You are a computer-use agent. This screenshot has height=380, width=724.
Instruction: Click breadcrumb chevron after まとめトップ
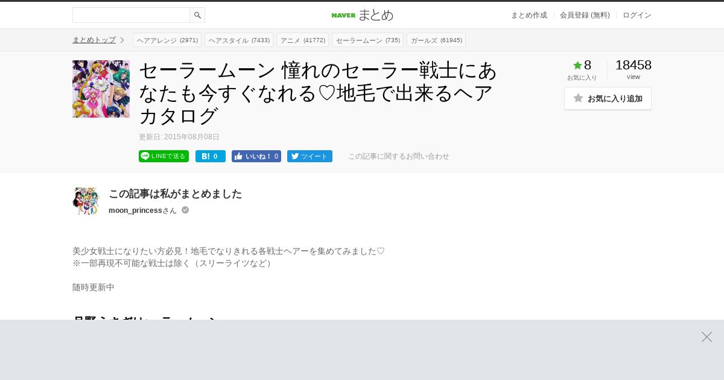pyautogui.click(x=122, y=40)
